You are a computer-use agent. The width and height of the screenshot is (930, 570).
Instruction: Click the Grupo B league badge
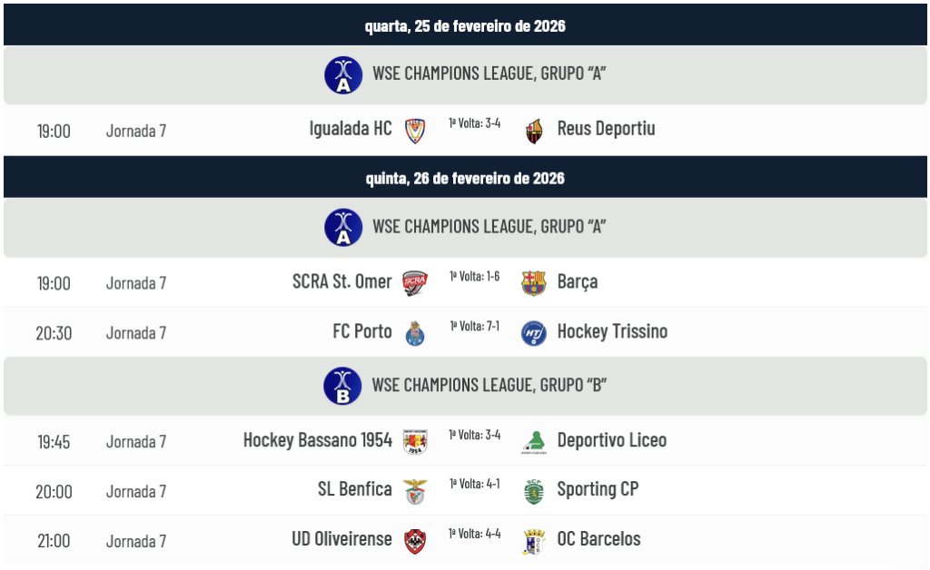[x=343, y=386]
